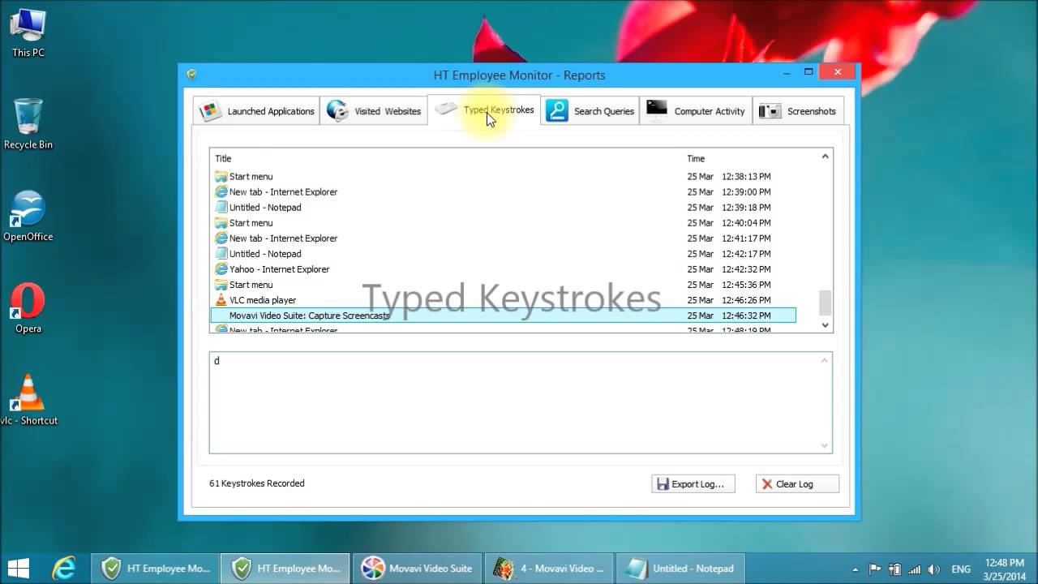Switch to Untitled - Notepad taskbar item
The width and height of the screenshot is (1038, 584).
(680, 569)
